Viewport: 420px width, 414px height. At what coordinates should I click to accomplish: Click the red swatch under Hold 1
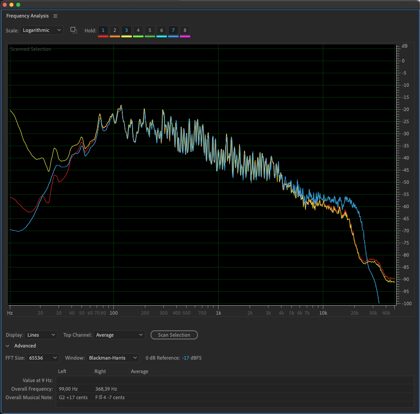(103, 36)
